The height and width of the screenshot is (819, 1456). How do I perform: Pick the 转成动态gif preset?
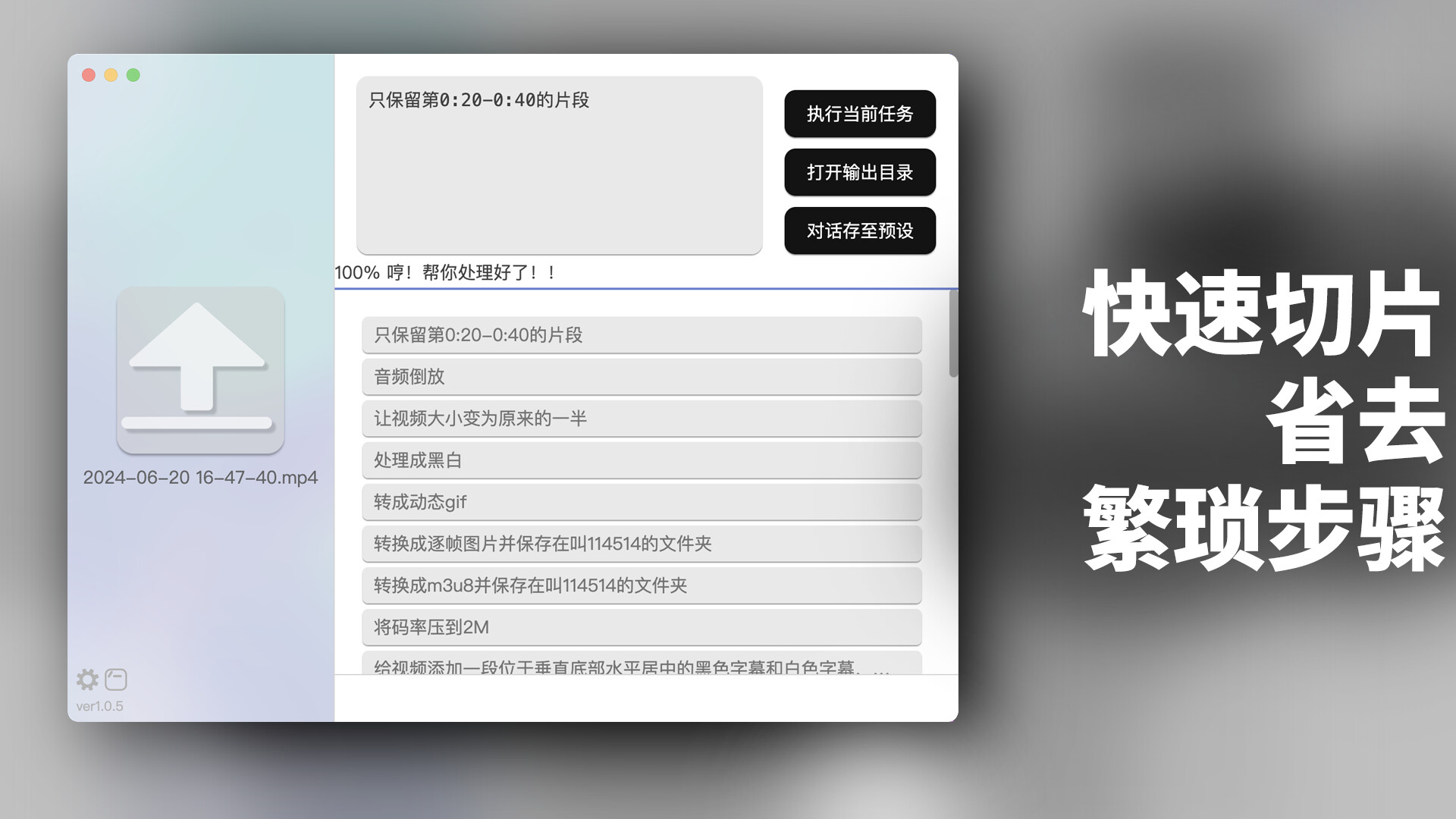(x=642, y=502)
